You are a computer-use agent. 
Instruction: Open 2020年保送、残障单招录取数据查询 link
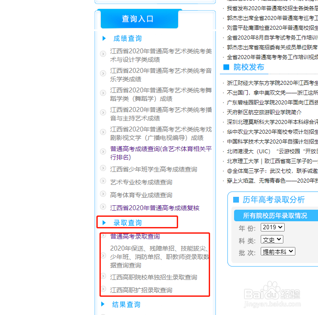click(159, 257)
